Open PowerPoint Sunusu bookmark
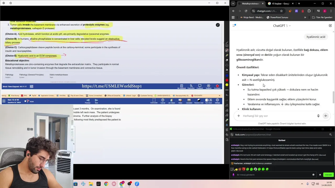Screen dimensions: 335x188 coord(277,17)
